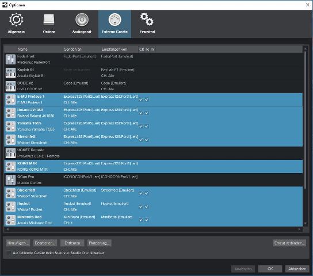Click Rocket [Emuliert] in Senden an column
Image resolution: width=313 pixels, height=276 pixels.
pos(77,204)
